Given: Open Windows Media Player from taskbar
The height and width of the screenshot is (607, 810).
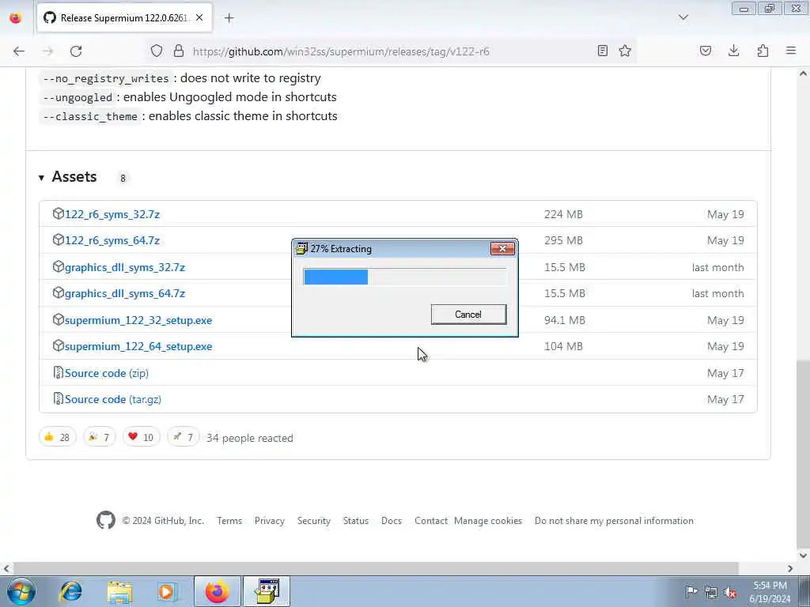Looking at the screenshot, I should (167, 591).
